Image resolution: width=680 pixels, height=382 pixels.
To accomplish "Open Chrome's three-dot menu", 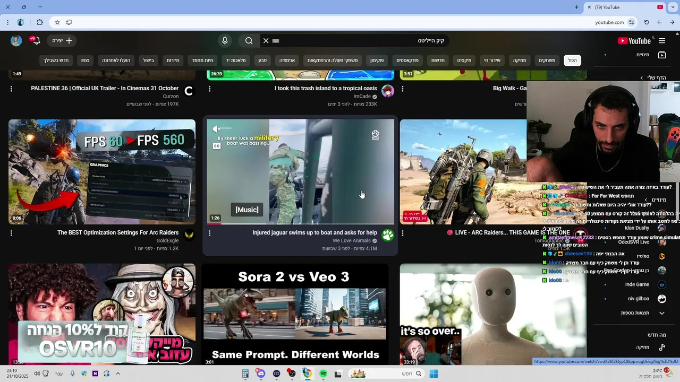I will click(x=7, y=22).
